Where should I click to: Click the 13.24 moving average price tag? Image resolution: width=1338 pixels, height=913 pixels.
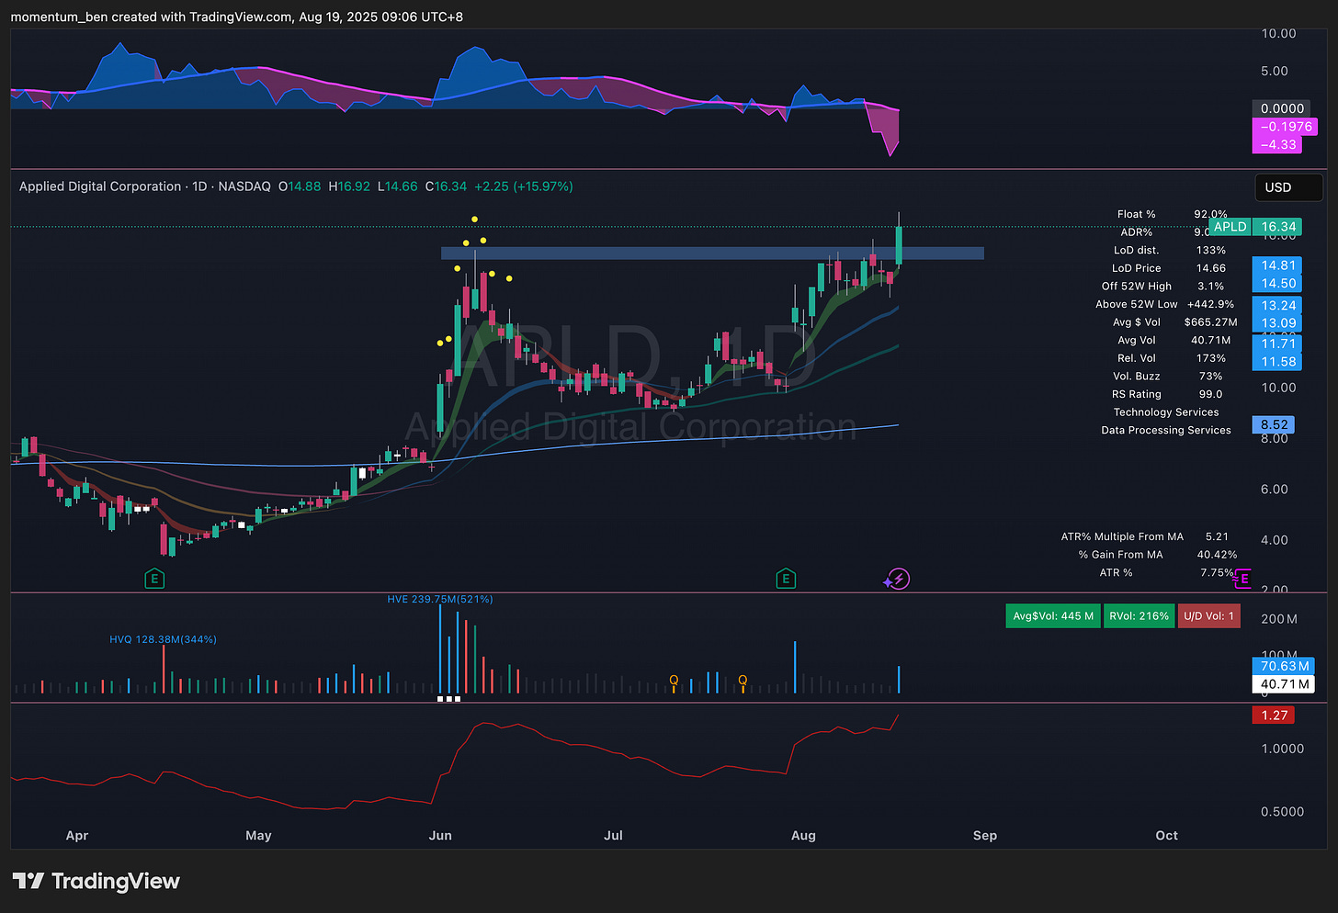1277,306
